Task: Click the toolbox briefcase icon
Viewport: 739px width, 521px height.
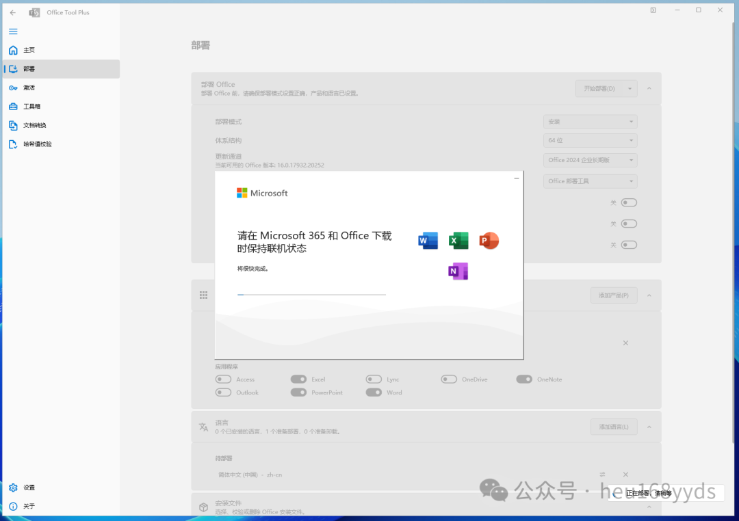Action: (13, 107)
